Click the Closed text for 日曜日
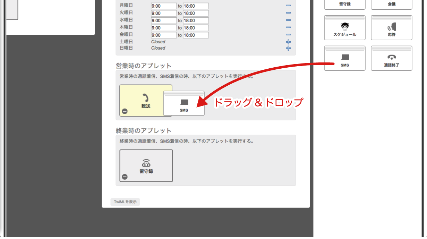Viewport: 427px width, 239px height. (158, 48)
